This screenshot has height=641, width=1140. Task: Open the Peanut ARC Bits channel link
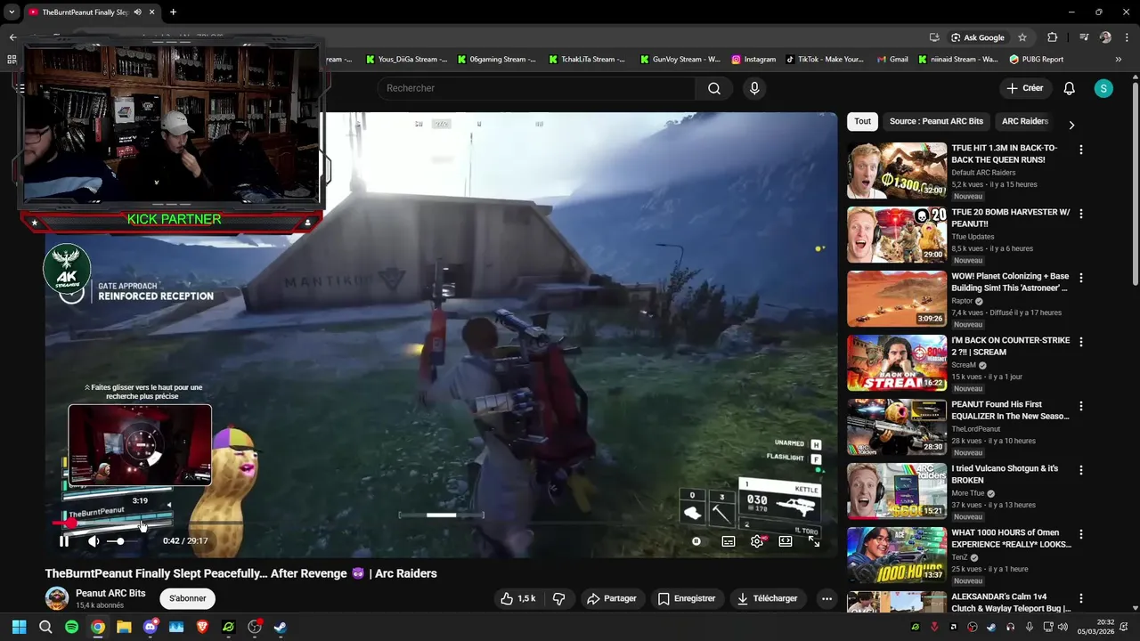coord(110,593)
